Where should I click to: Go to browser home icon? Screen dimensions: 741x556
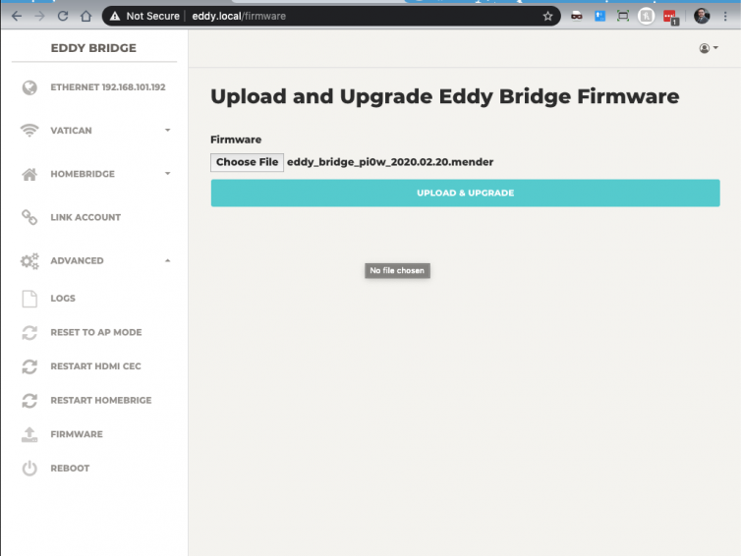(x=85, y=16)
